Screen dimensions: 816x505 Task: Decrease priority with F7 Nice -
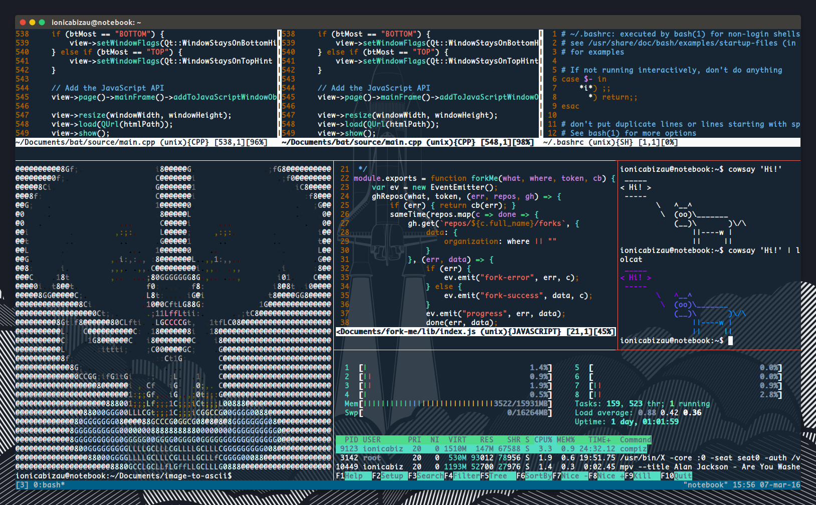point(569,475)
